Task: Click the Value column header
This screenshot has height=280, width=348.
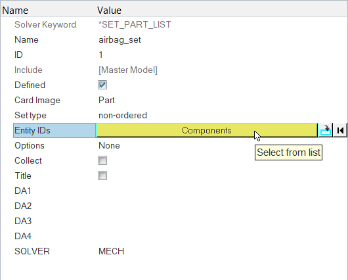Action: 110,11
